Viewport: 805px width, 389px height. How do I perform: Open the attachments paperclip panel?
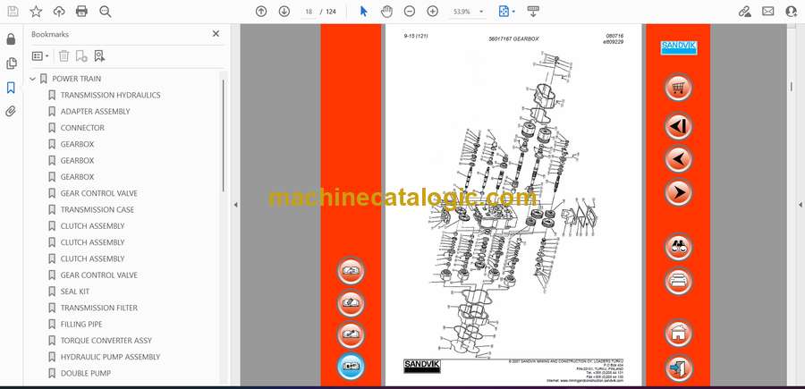(x=11, y=112)
